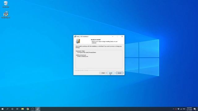Click the "Ready to Install" heading

(x=96, y=40)
